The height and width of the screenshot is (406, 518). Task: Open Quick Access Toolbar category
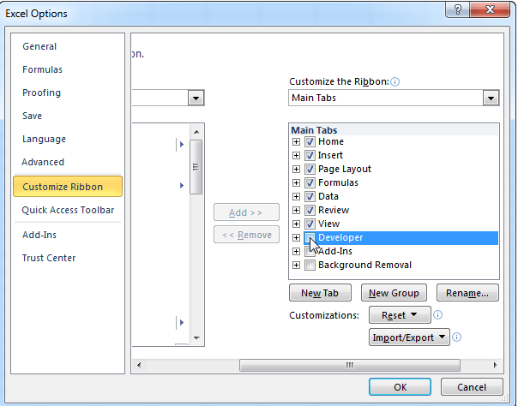[x=68, y=210]
